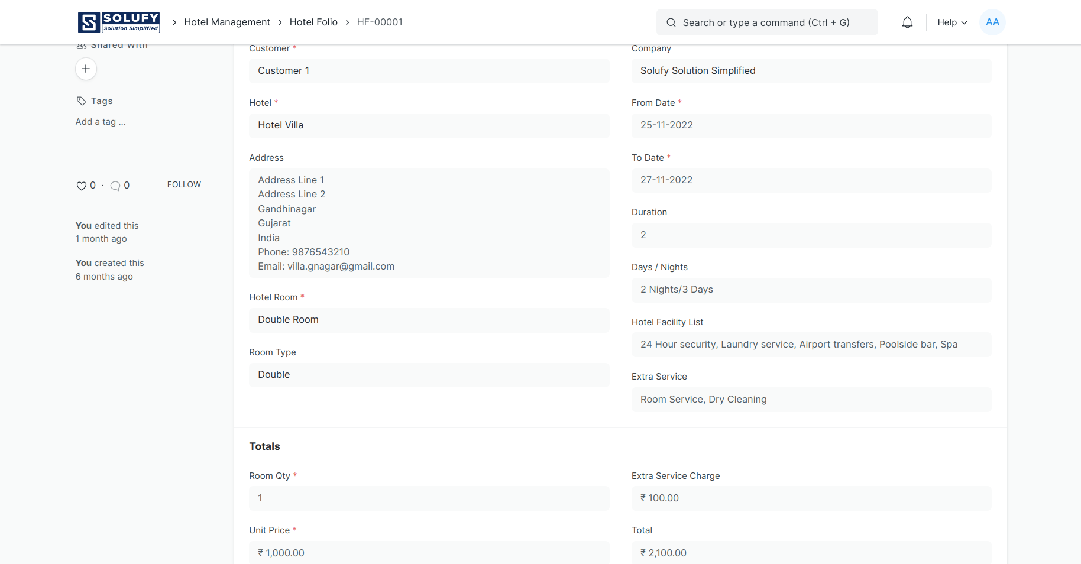Click email villa.gnagar@gmail.com text
Screen dimensions: 1081x564
pos(341,267)
